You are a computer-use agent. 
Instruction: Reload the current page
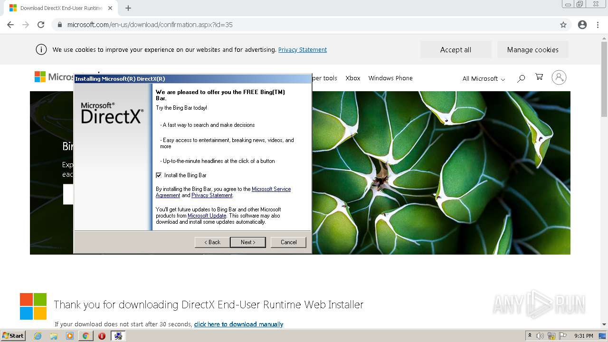(41, 25)
